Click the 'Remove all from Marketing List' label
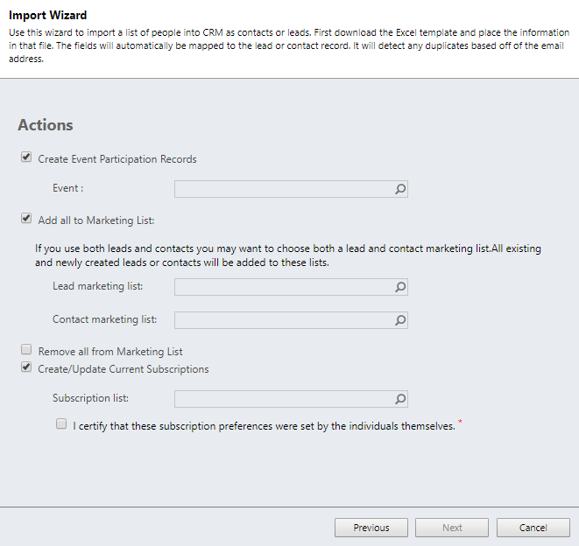The width and height of the screenshot is (579, 546). point(110,352)
